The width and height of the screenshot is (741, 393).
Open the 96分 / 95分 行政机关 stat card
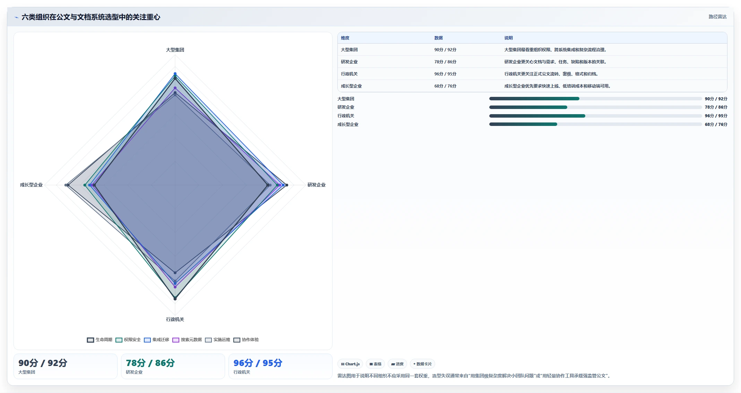pos(281,366)
